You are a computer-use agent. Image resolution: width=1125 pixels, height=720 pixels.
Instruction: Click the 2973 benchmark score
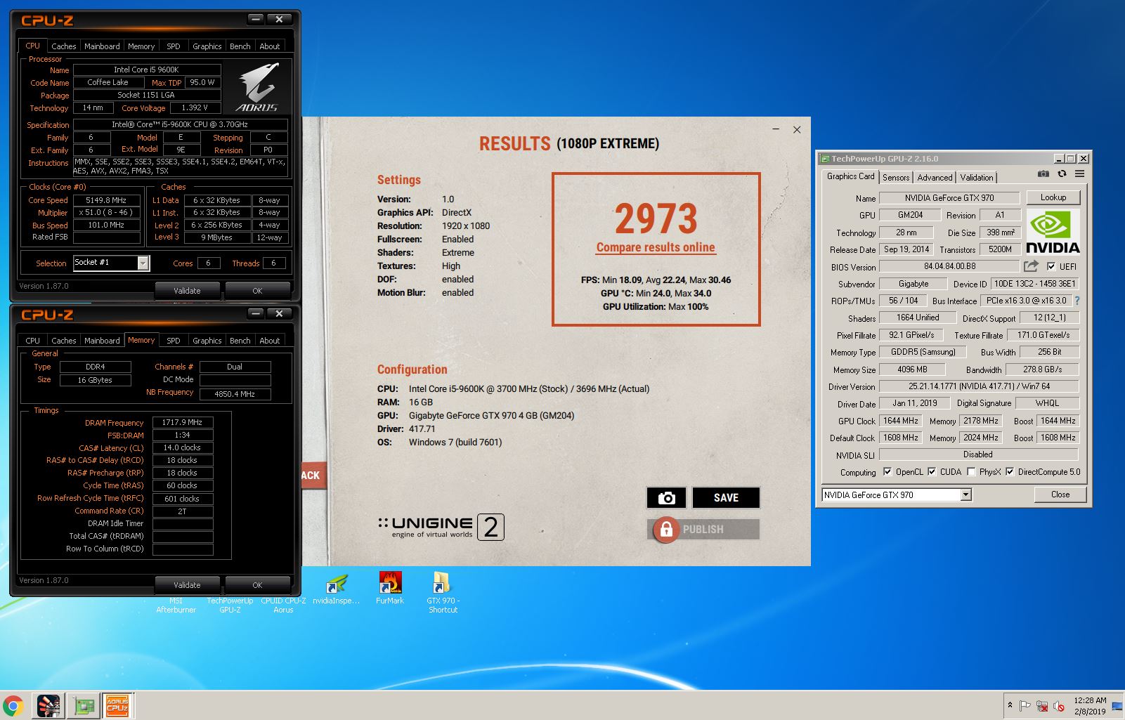coord(656,218)
